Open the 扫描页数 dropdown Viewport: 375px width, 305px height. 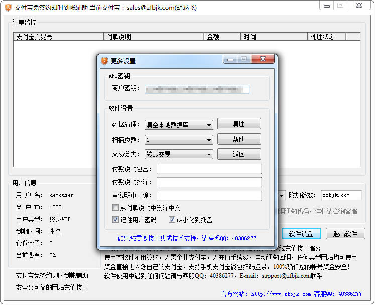pos(179,140)
